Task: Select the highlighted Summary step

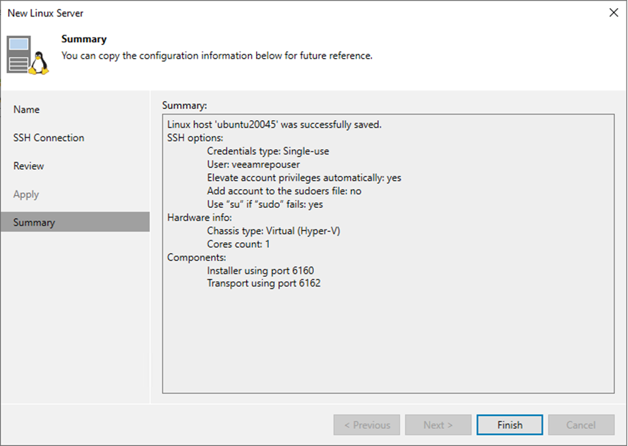Action: tap(75, 222)
